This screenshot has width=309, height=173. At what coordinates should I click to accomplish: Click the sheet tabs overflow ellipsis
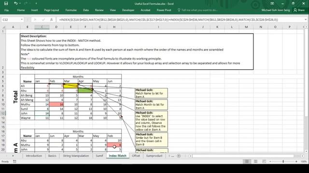[x=172, y=156]
